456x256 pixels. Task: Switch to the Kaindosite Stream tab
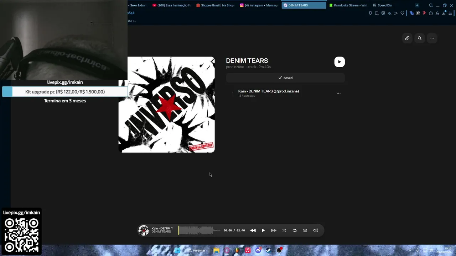[348, 5]
